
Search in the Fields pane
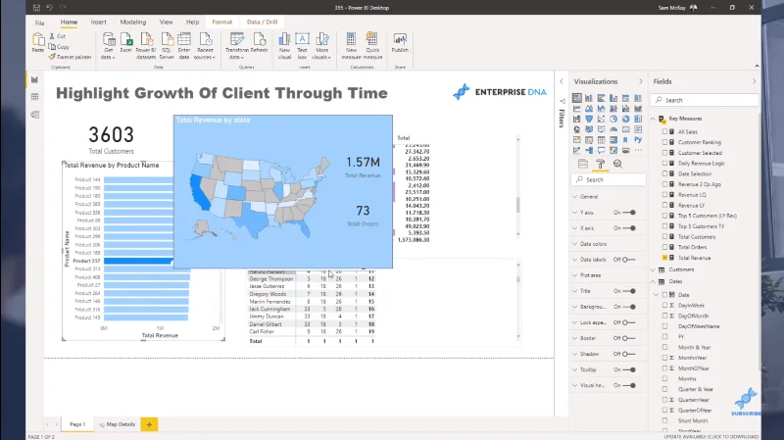click(x=706, y=100)
